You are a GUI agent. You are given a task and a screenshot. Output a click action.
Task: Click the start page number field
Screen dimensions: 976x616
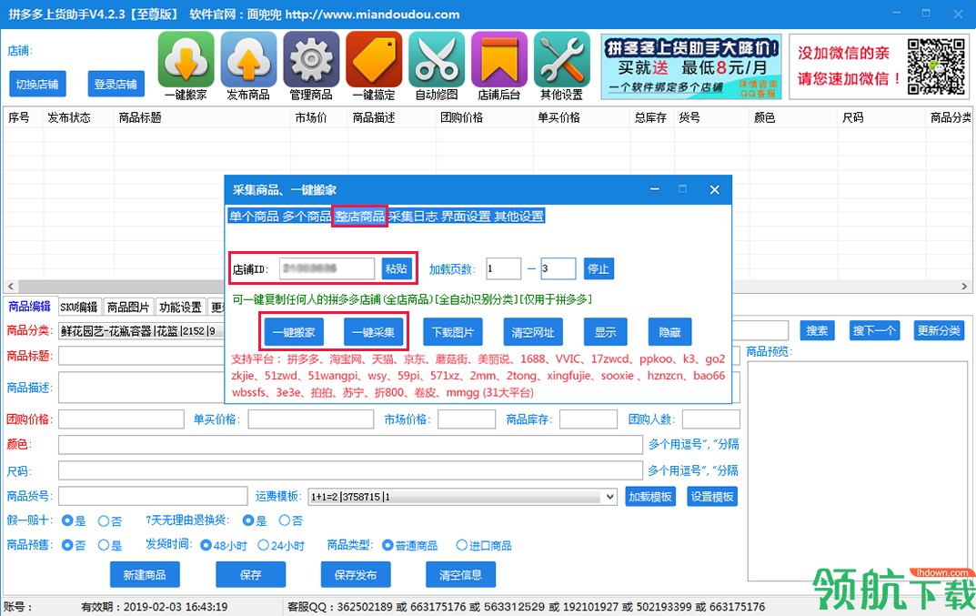(x=504, y=268)
